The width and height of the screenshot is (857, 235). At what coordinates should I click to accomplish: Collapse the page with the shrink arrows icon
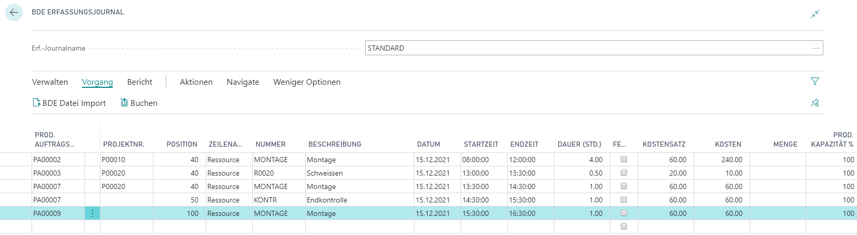[815, 14]
